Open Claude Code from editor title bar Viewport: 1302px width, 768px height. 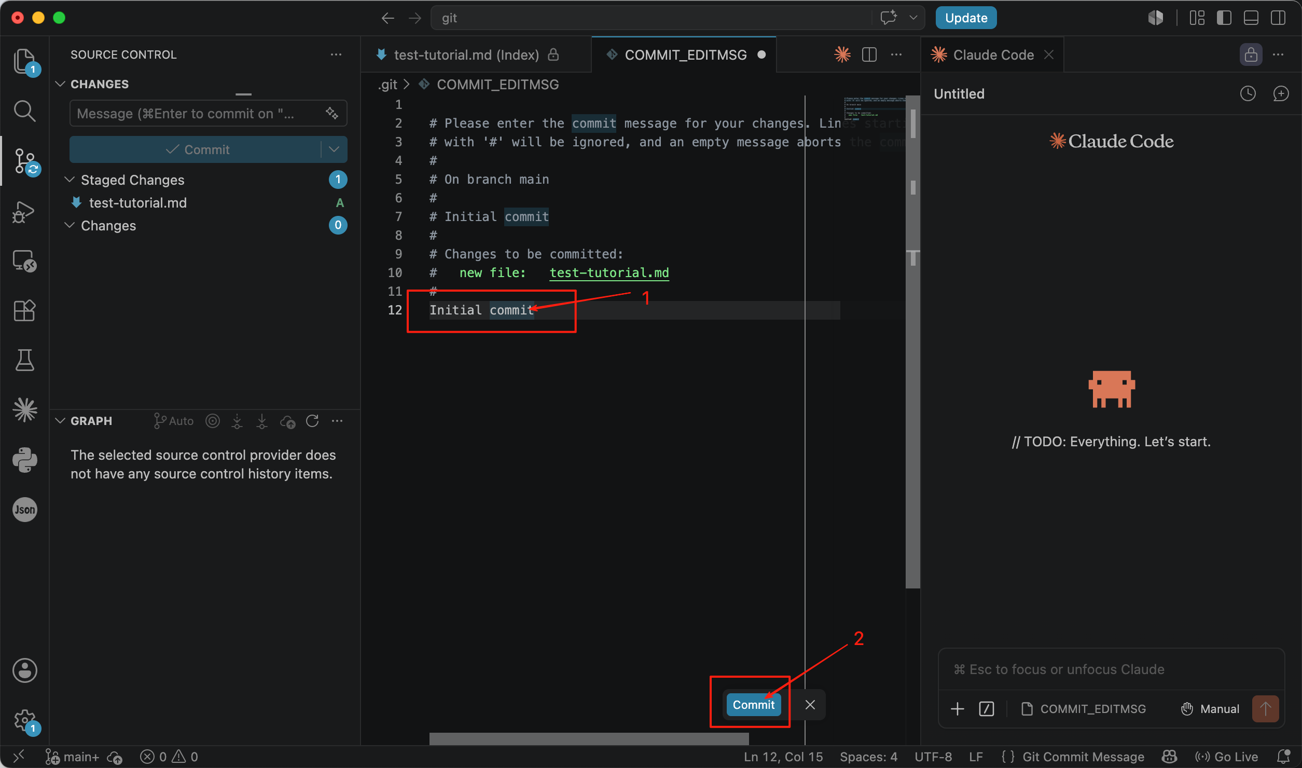[x=842, y=54]
